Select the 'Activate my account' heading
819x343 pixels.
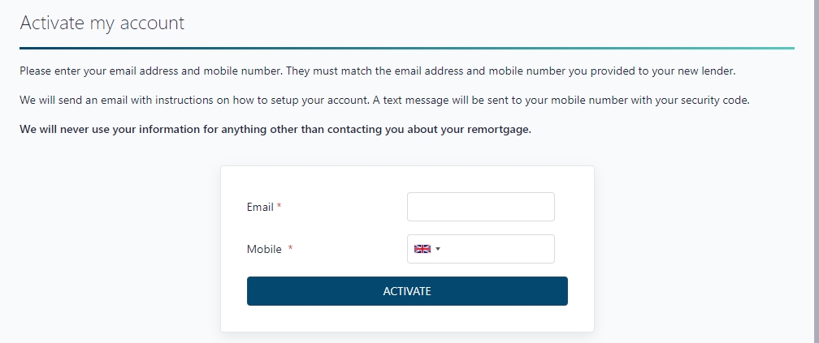(102, 23)
